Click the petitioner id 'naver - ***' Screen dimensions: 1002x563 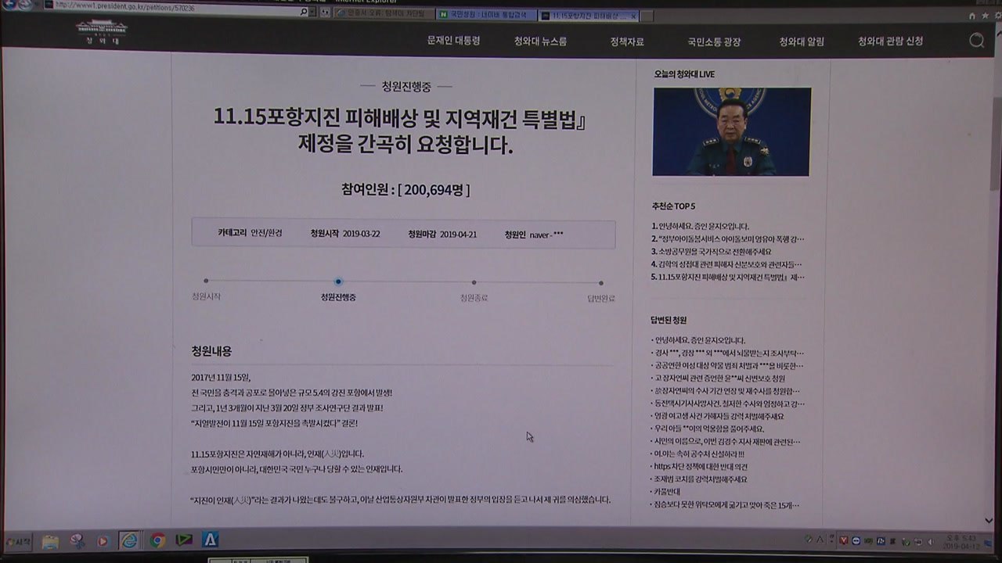tap(546, 235)
